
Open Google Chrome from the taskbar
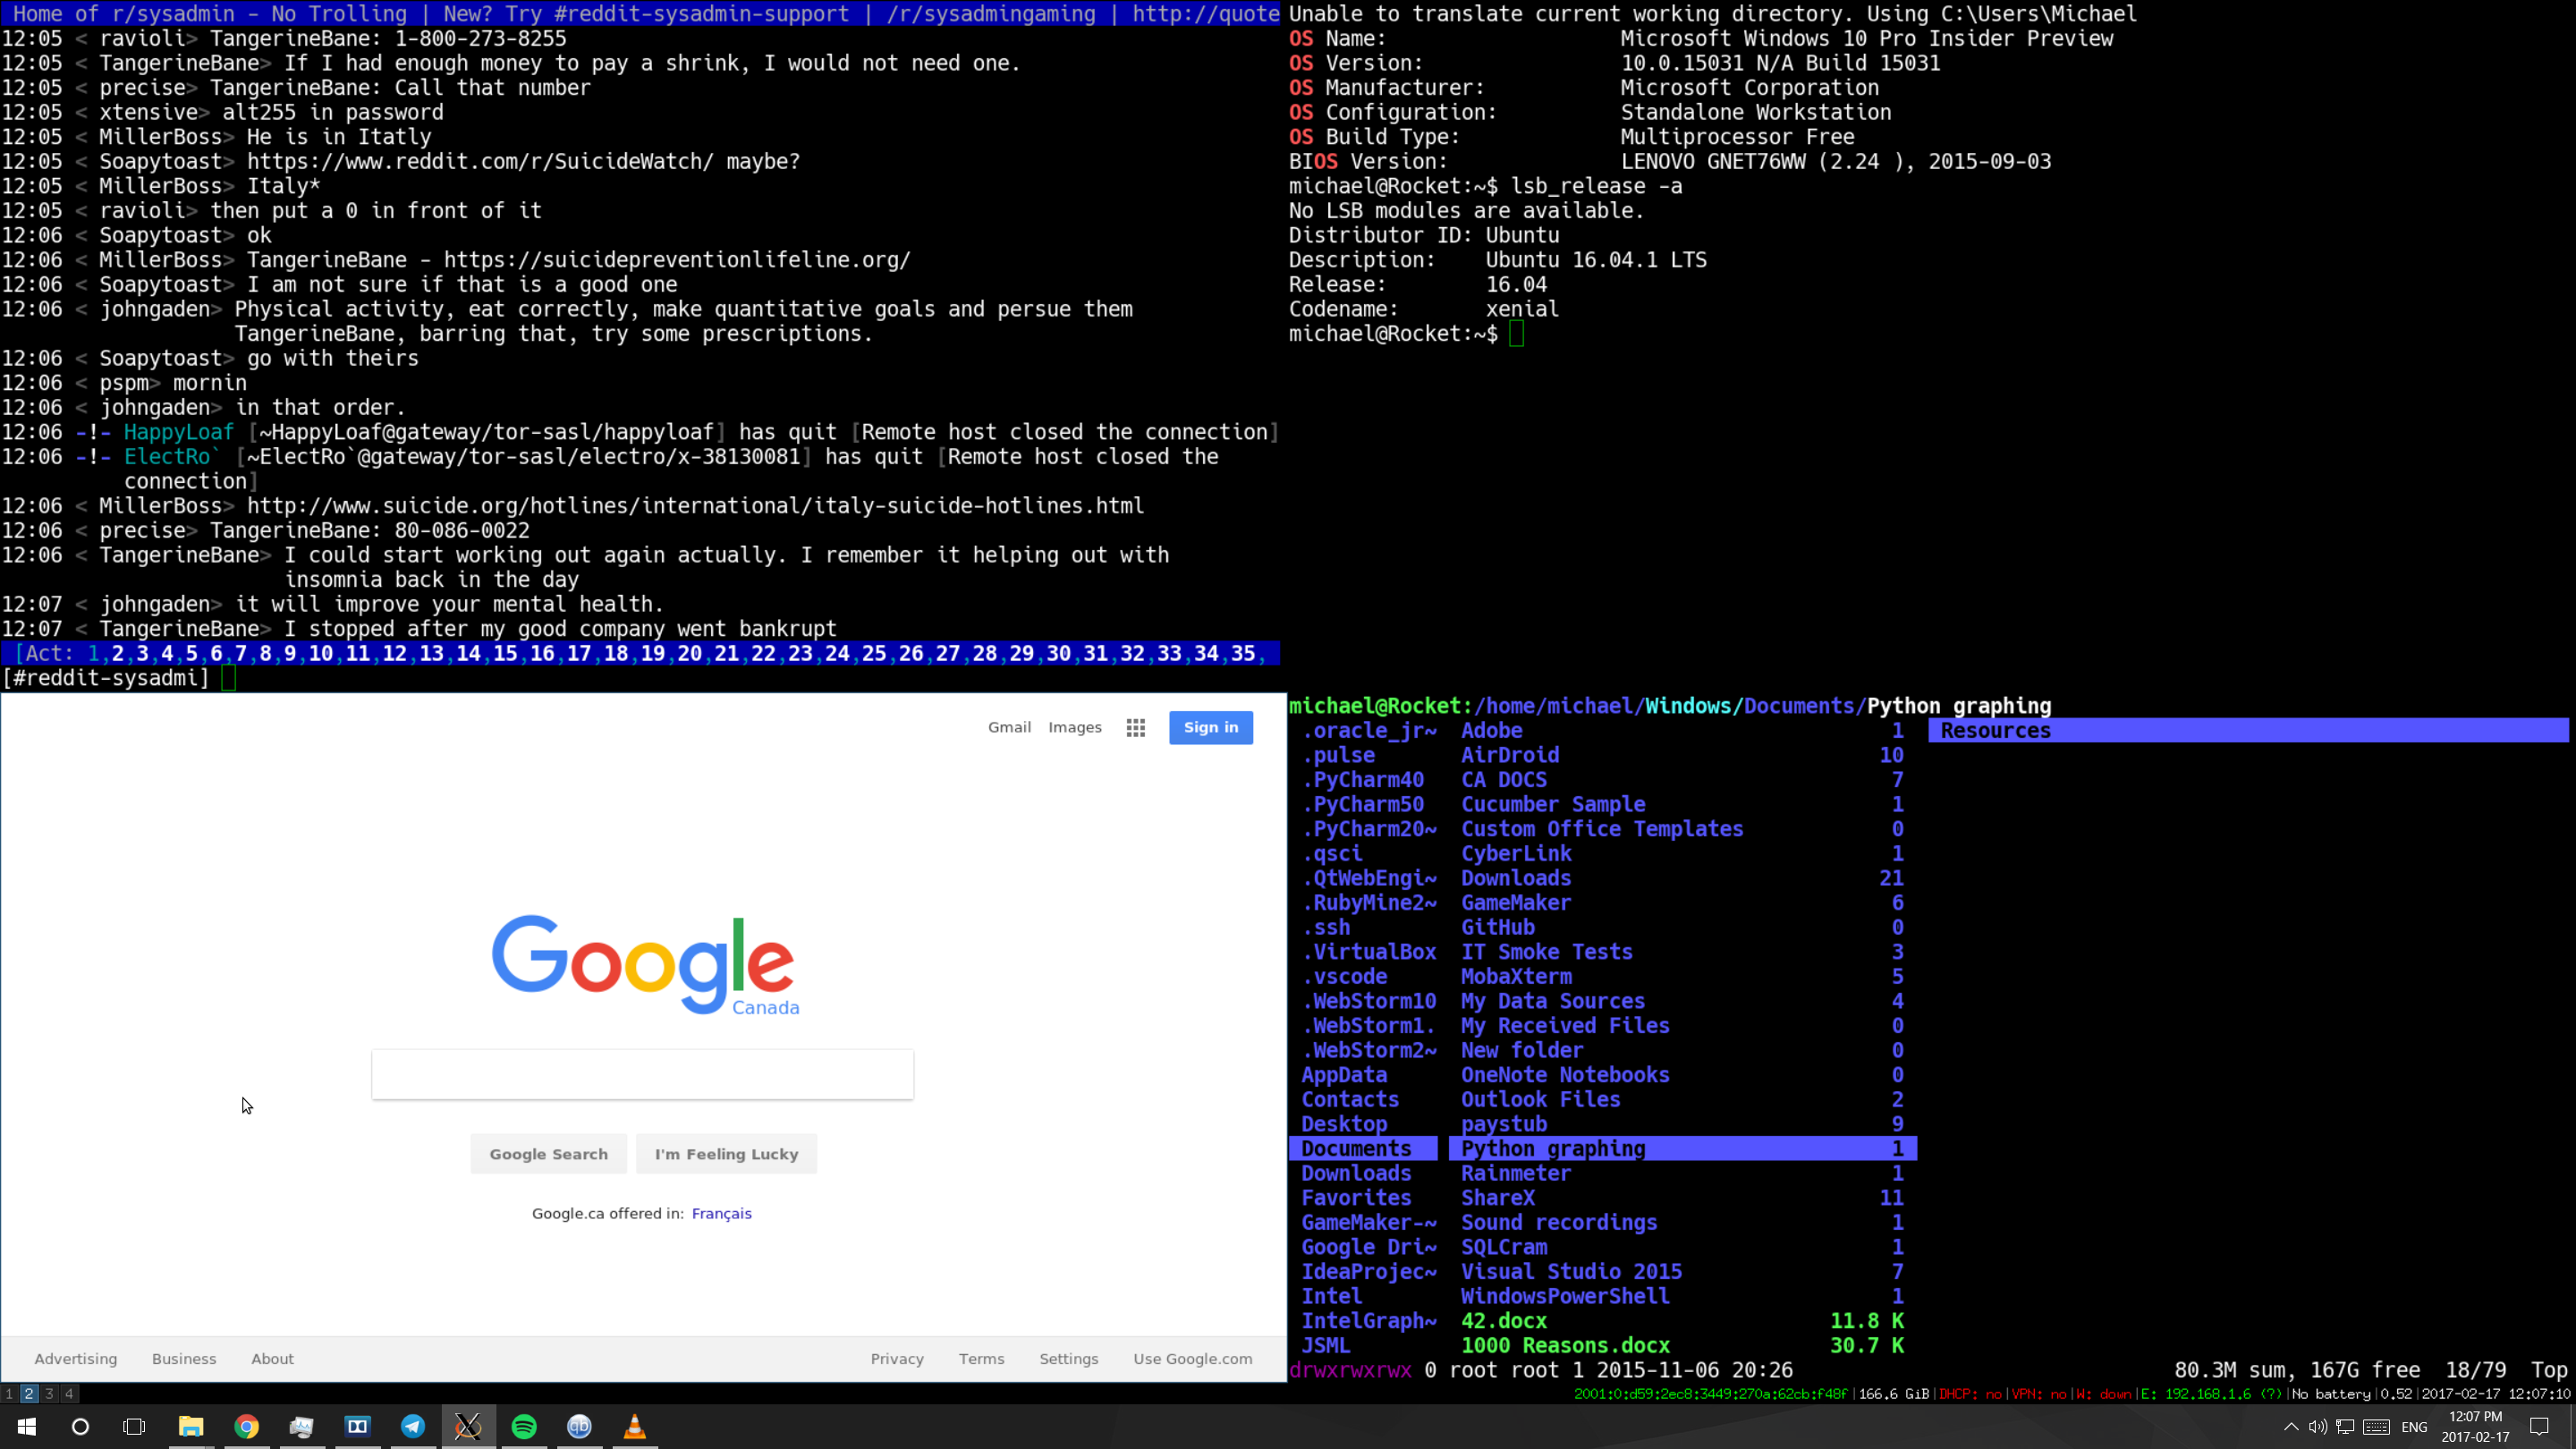coord(246,1426)
